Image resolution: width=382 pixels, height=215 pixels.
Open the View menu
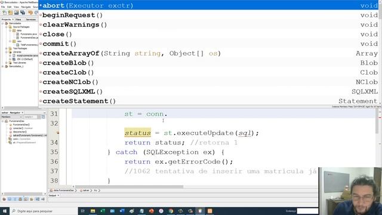[16, 7]
